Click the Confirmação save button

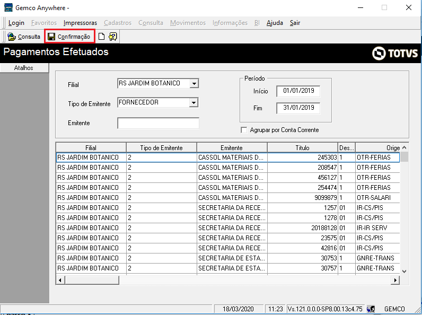69,37
